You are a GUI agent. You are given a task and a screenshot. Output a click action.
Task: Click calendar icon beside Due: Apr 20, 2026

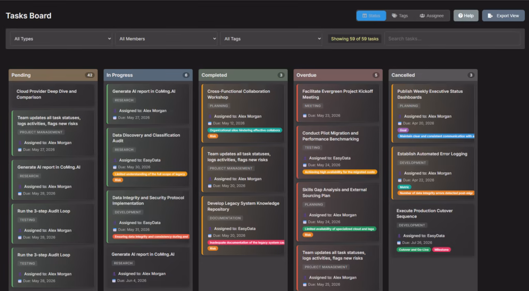[400, 123]
